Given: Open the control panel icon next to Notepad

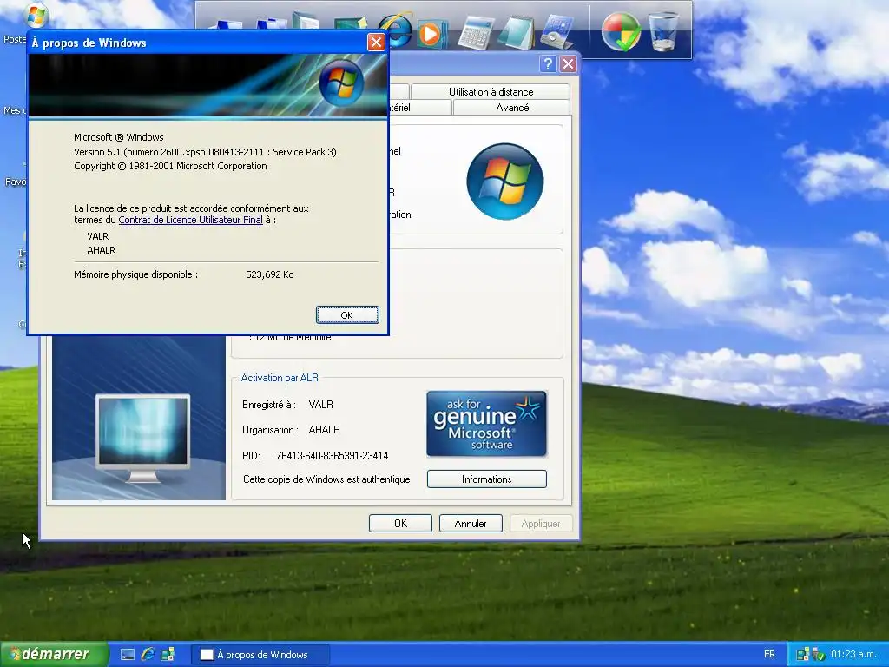Looking at the screenshot, I should coord(556,33).
